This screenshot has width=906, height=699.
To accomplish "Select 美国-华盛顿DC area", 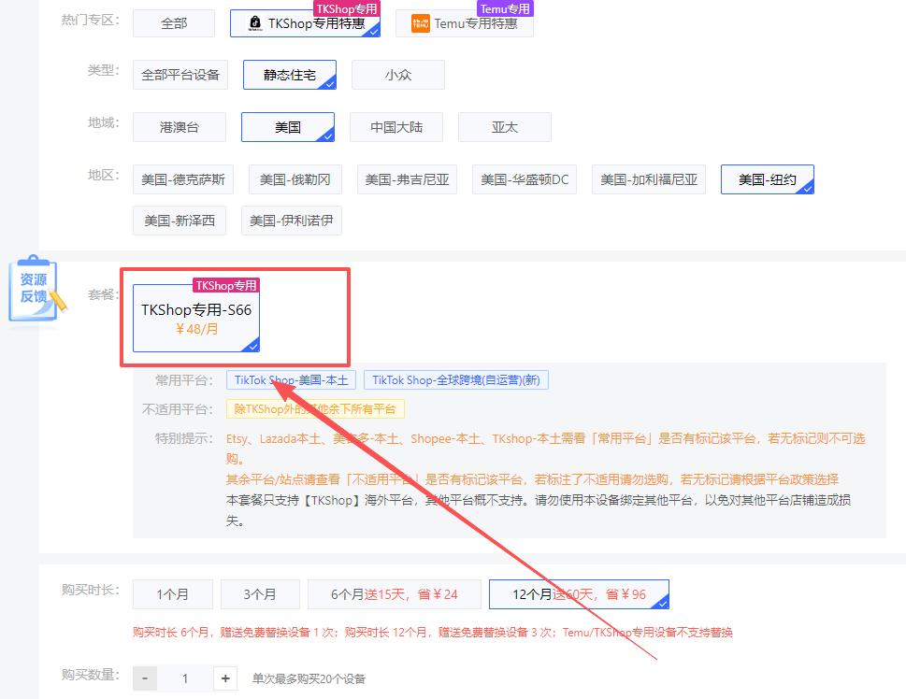I will tap(525, 179).
